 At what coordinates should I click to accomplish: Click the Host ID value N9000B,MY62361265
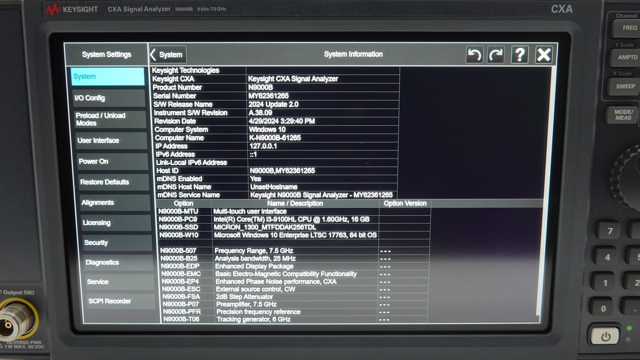coord(282,171)
